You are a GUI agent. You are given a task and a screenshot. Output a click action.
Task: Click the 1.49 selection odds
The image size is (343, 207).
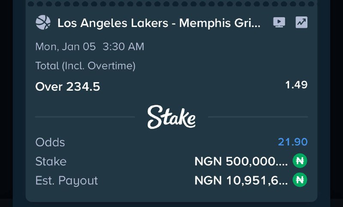296,85
